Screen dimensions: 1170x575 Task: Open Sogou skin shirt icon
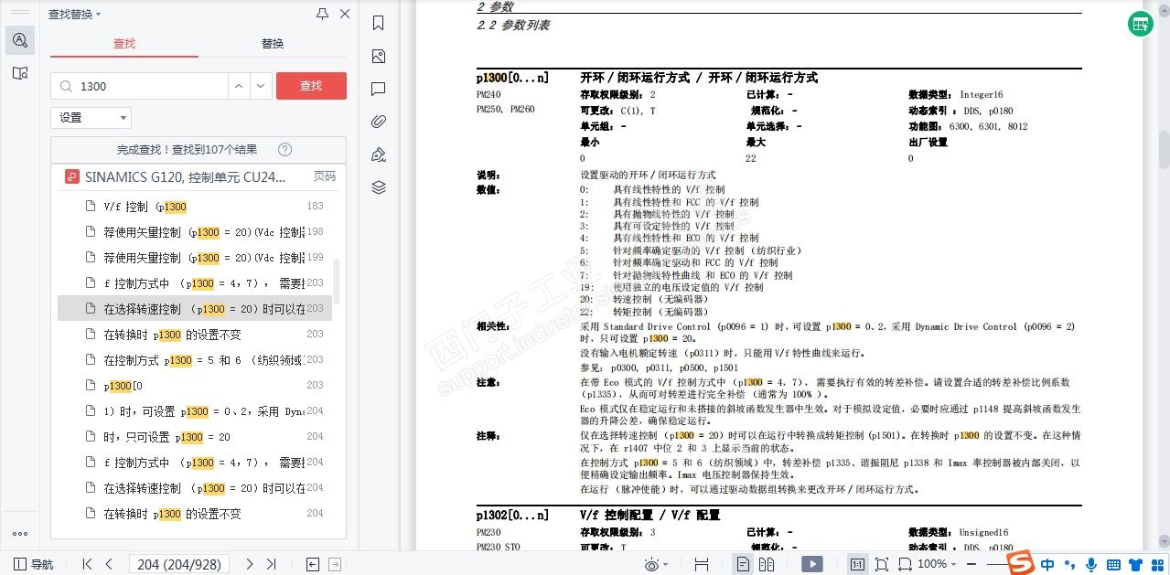[1136, 564]
